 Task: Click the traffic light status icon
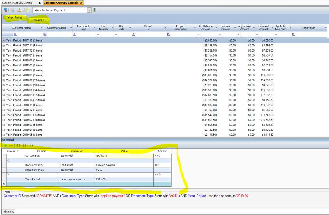tap(95, 10)
